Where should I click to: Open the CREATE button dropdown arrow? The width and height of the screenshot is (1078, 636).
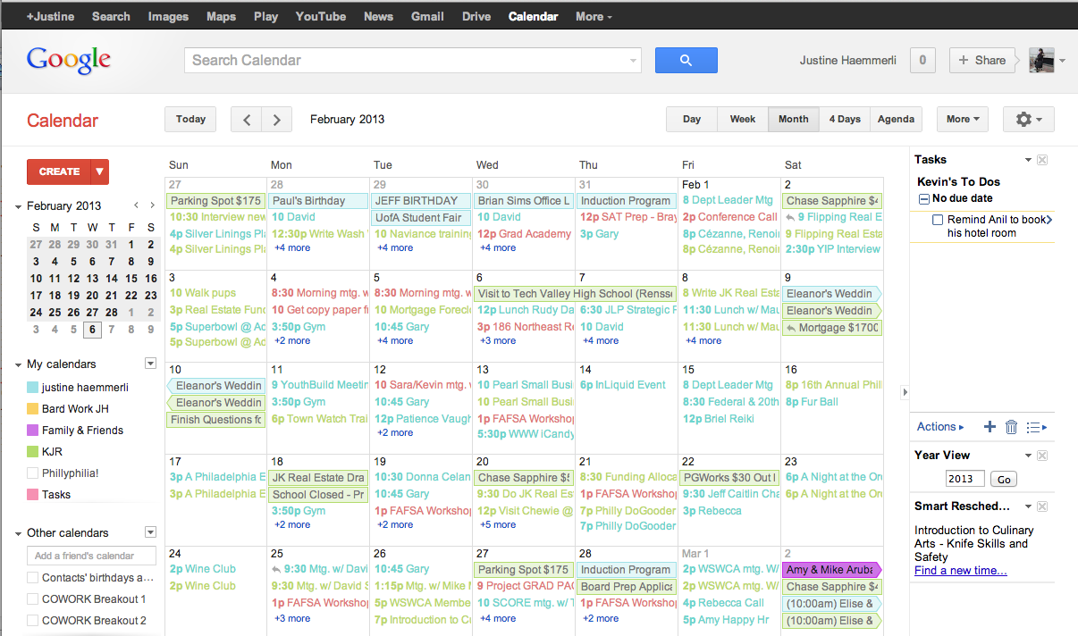tap(100, 172)
